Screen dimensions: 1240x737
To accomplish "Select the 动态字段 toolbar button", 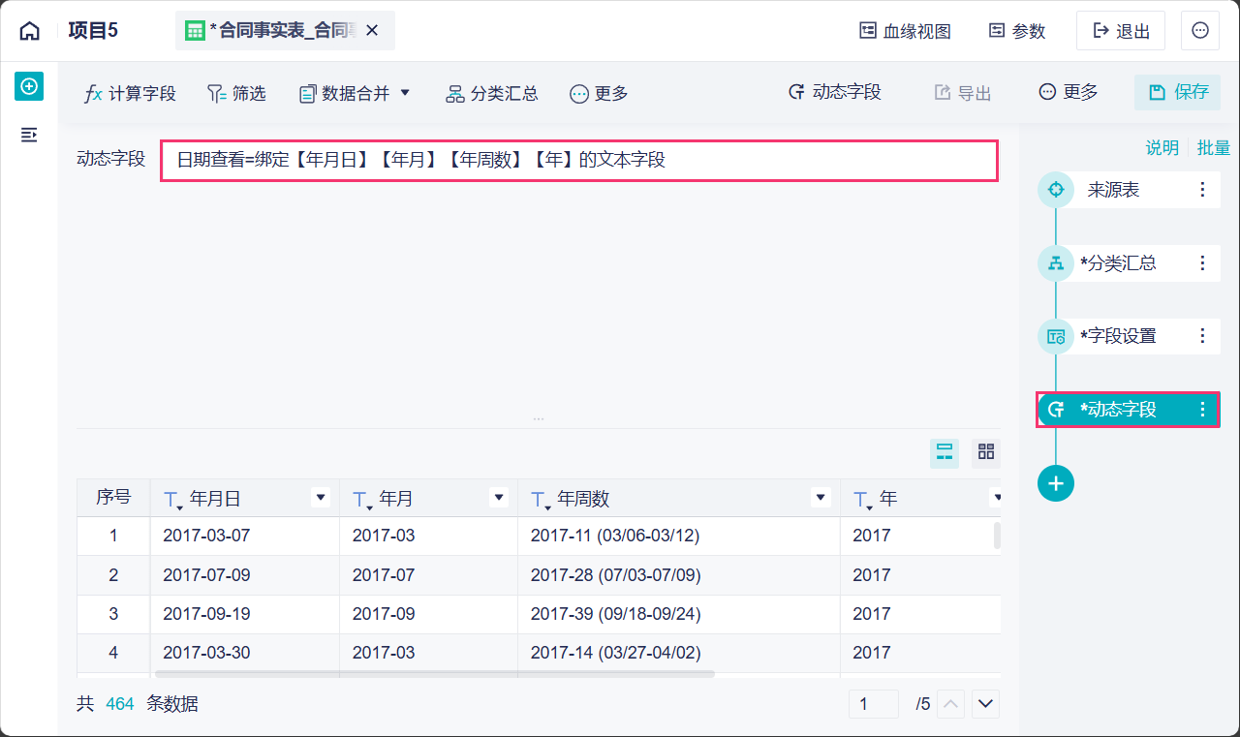I will coord(834,92).
